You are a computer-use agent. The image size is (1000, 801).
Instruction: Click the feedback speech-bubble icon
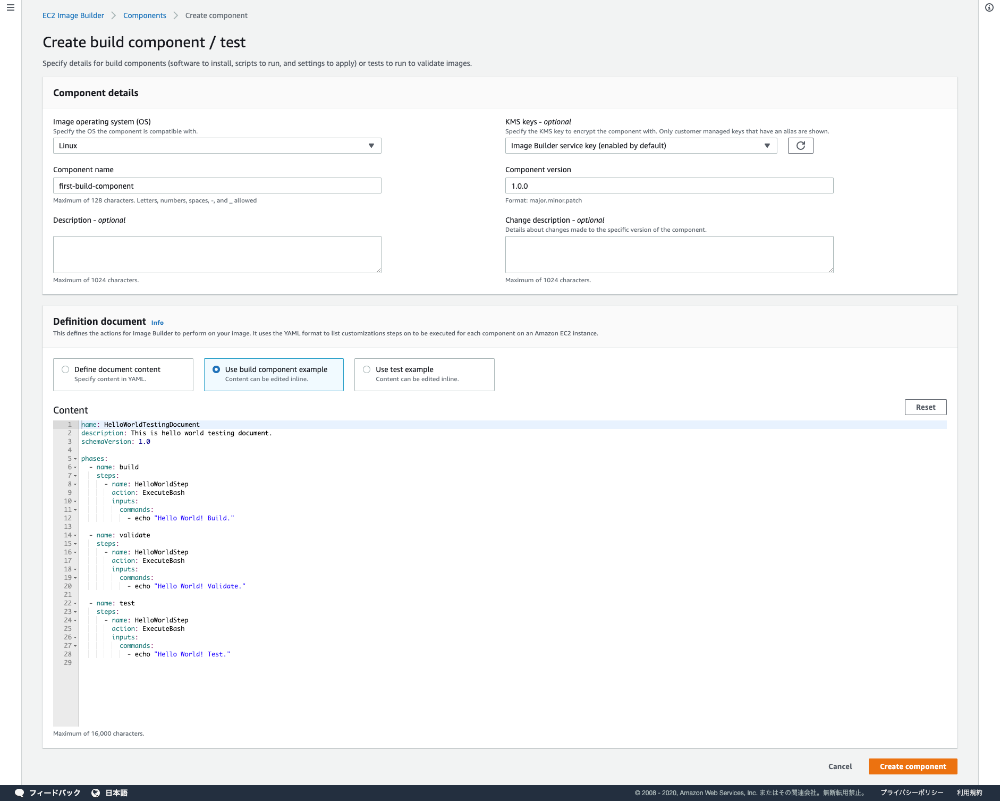[x=19, y=792]
